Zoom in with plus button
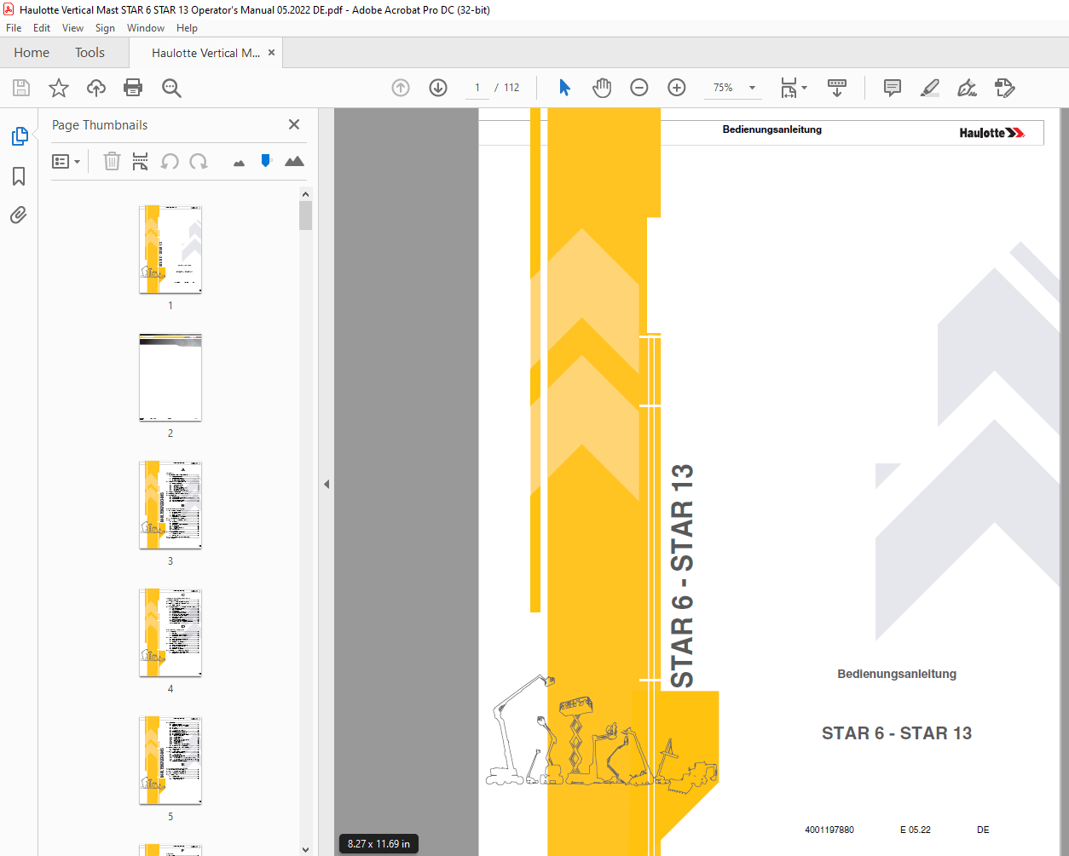 pyautogui.click(x=677, y=88)
